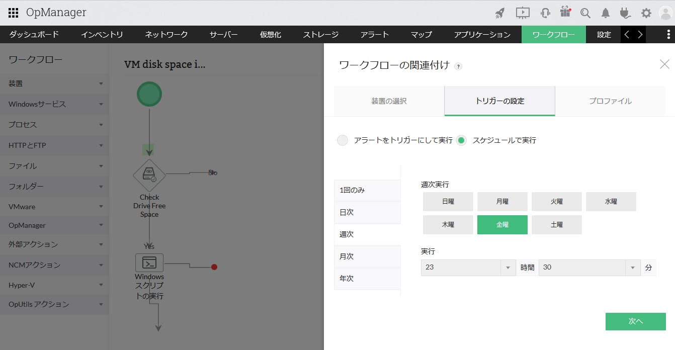Click the red end point dot

pos(214,267)
